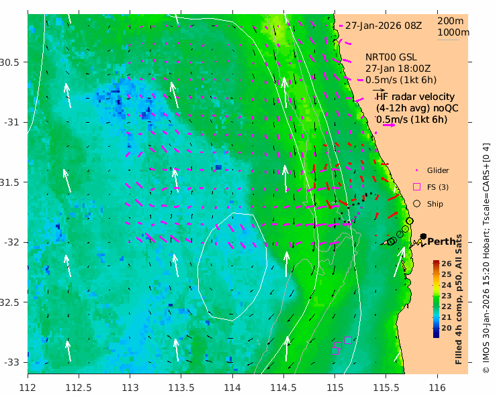Click the temperature colorbar at 23

[436, 296]
